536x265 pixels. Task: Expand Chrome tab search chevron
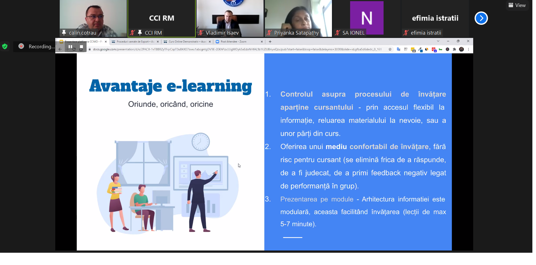438,41
